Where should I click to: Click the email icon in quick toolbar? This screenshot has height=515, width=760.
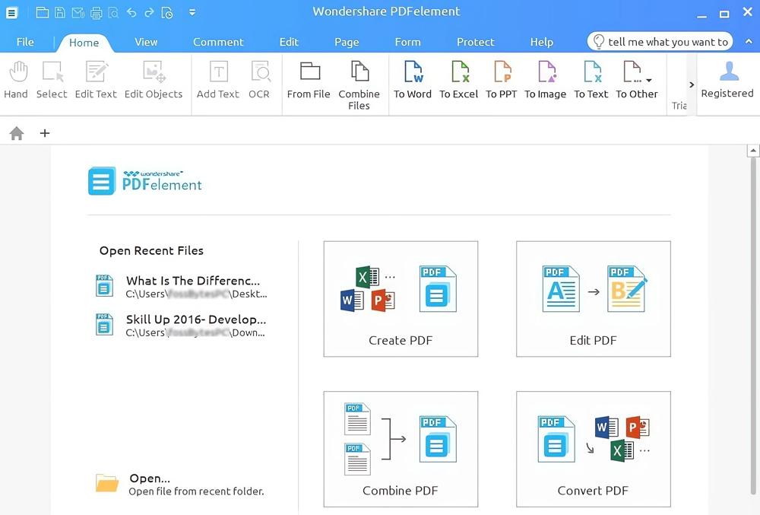click(78, 13)
